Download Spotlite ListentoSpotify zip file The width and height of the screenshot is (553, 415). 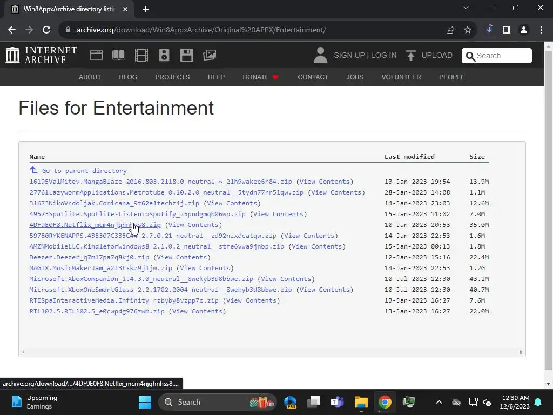(x=137, y=214)
